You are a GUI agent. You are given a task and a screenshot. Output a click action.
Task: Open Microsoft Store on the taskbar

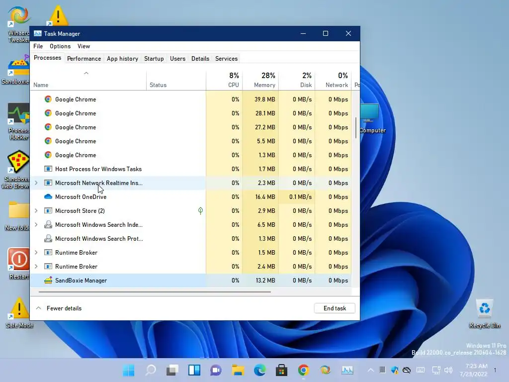(x=281, y=370)
